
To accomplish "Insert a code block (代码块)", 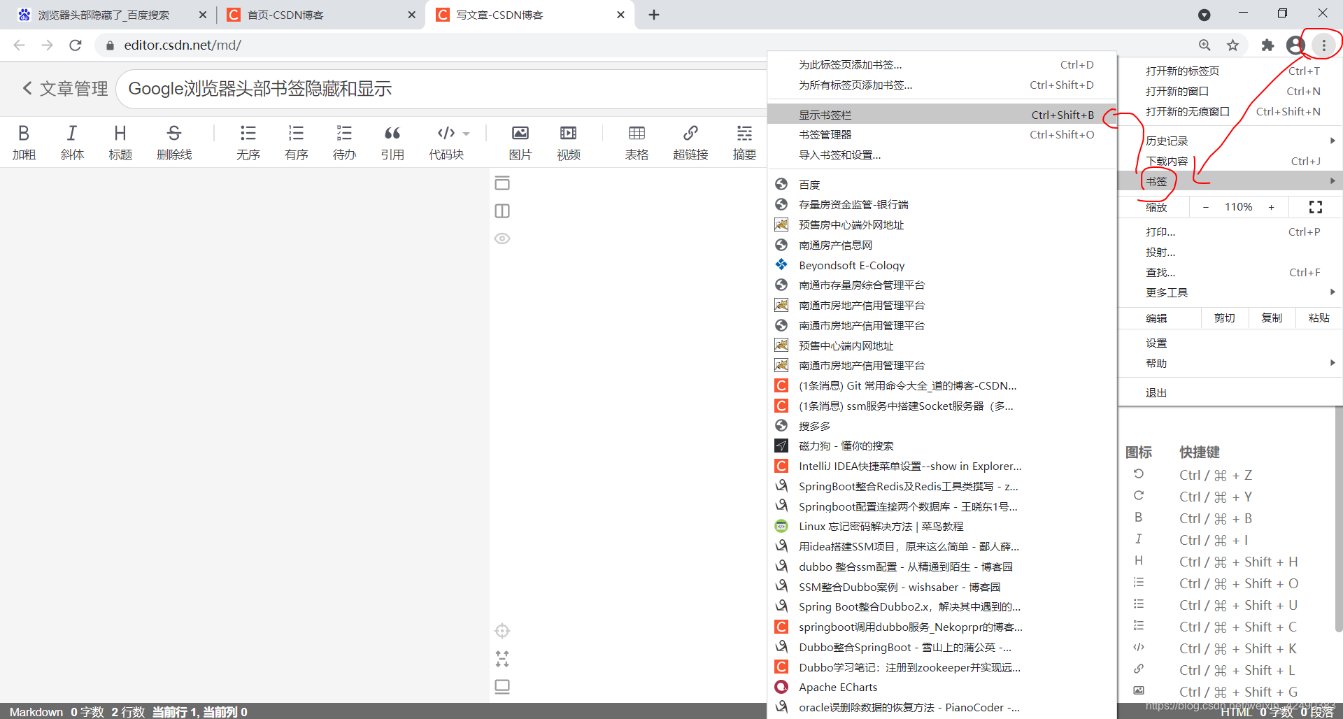I will point(446,142).
